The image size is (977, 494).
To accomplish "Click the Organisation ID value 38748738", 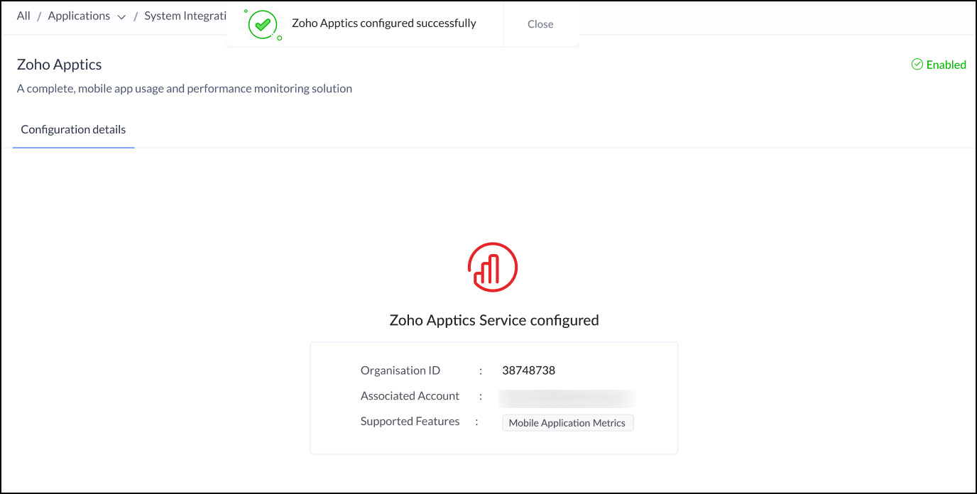I will coord(528,370).
